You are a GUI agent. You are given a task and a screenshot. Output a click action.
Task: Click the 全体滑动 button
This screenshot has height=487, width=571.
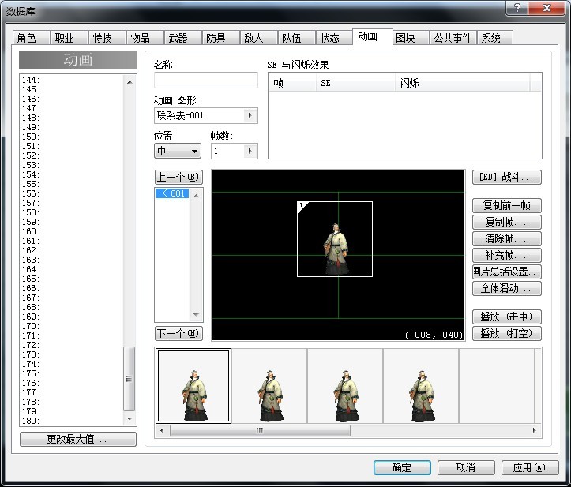(x=506, y=289)
